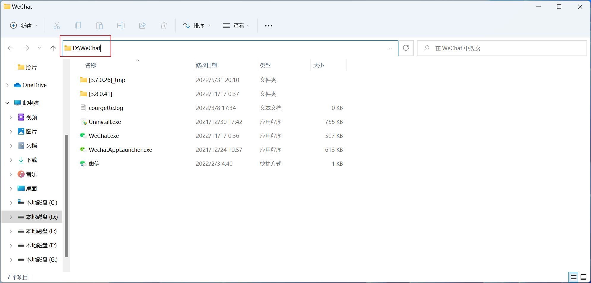Expand OneDrive in navigation pane
591x283 pixels.
(7, 85)
